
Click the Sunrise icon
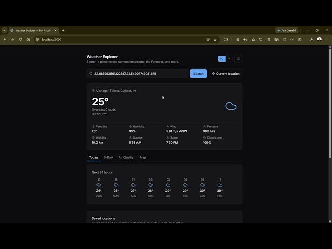click(x=130, y=137)
